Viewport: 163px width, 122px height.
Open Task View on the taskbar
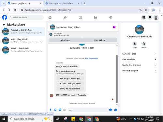57,119
